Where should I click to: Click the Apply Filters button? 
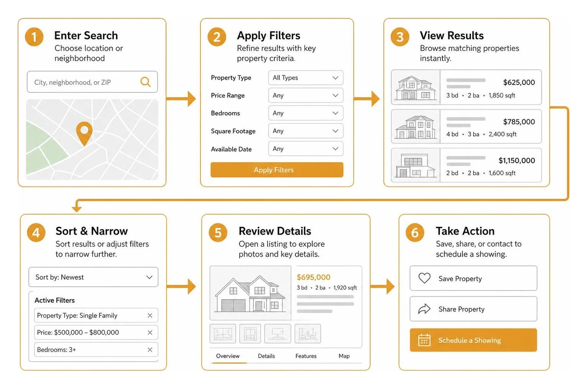[x=277, y=170]
